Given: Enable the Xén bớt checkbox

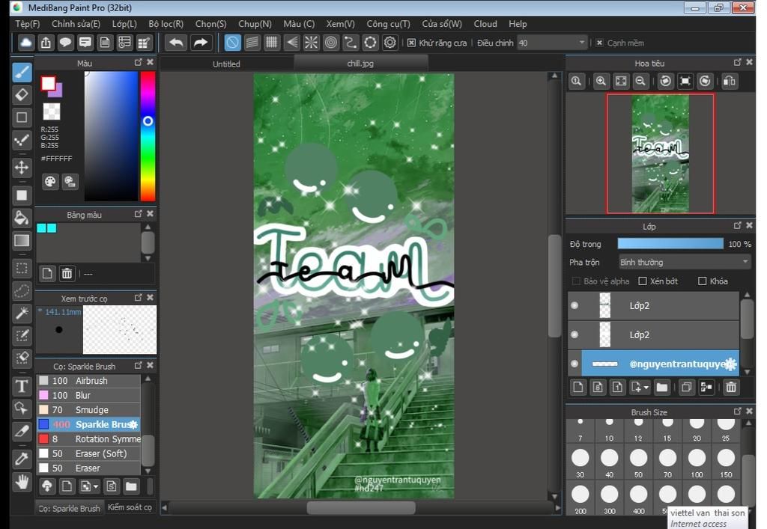Looking at the screenshot, I should (x=643, y=281).
